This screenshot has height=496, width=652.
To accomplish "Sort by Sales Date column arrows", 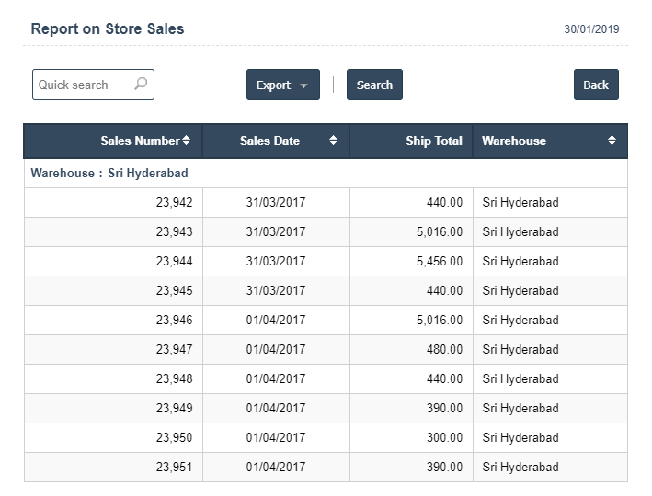I will click(x=333, y=141).
